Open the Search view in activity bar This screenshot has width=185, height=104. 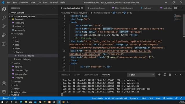[4, 18]
